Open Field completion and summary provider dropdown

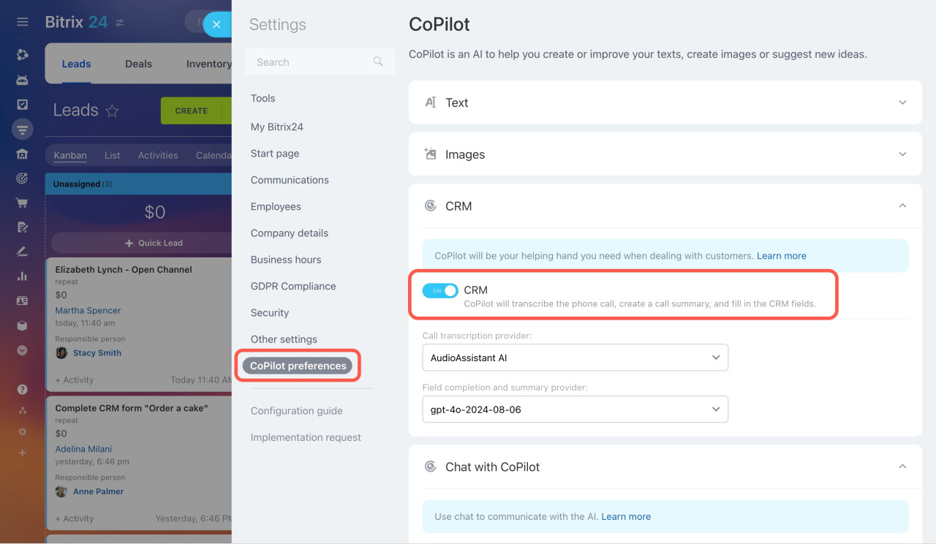pyautogui.click(x=575, y=409)
